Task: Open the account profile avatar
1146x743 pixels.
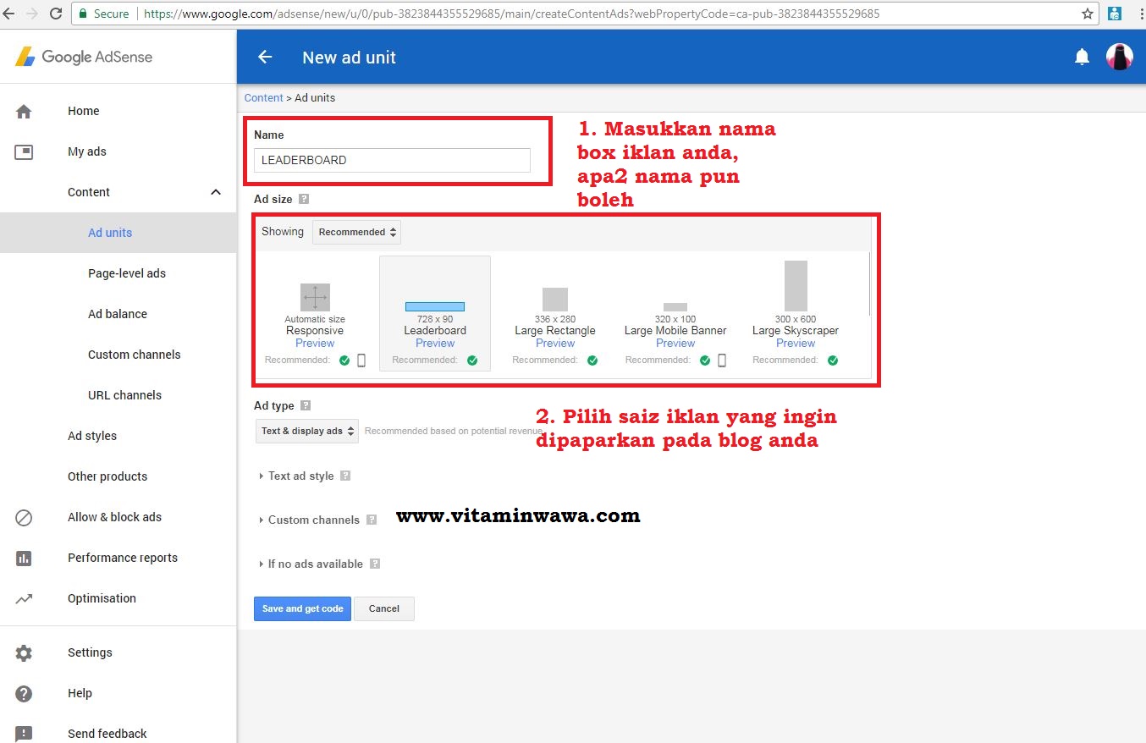Action: [x=1119, y=57]
